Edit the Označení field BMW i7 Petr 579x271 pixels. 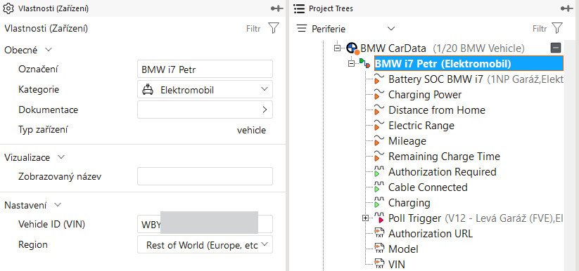click(205, 69)
